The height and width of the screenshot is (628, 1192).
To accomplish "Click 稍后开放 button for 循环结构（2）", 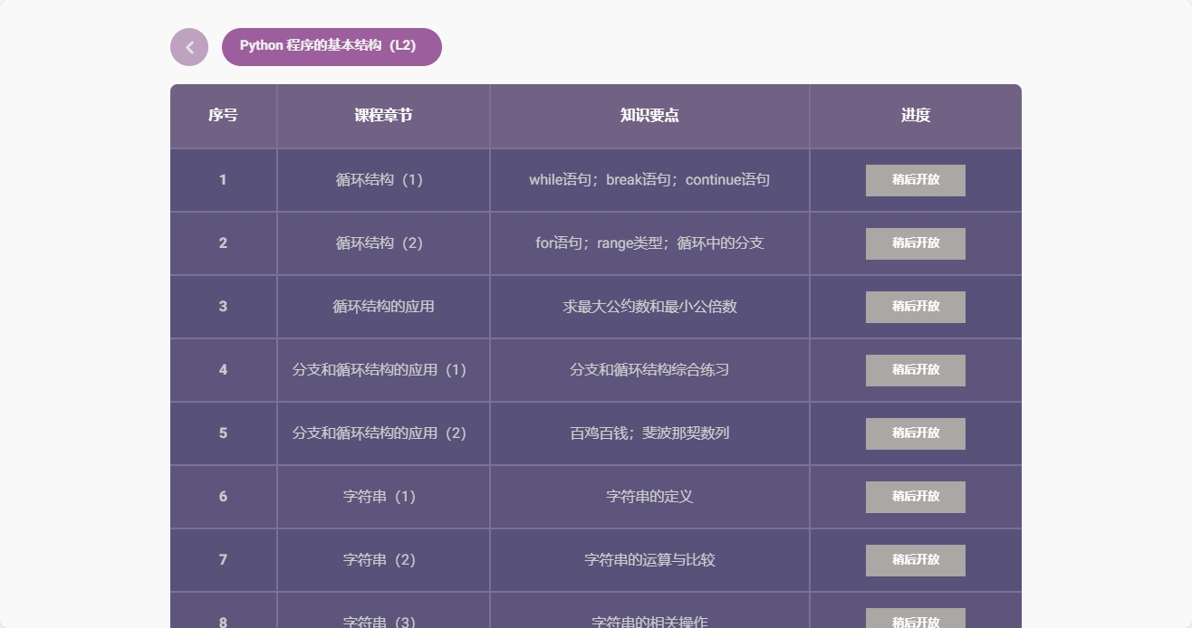I will coord(915,243).
